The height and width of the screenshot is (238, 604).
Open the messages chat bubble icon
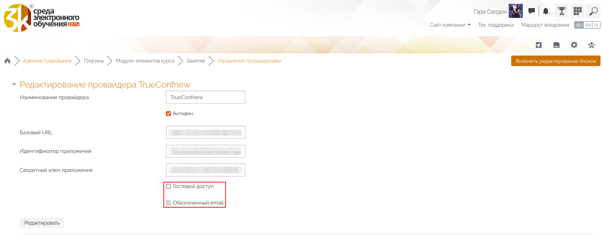[531, 11]
